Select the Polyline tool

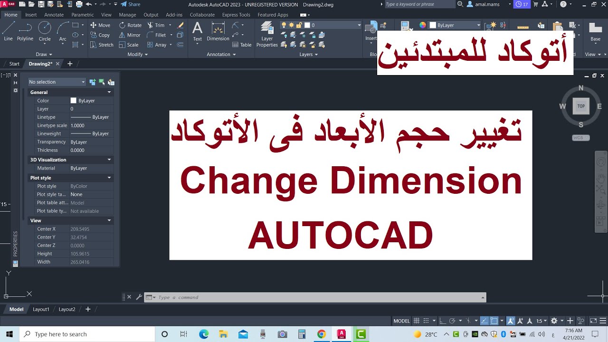click(25, 32)
